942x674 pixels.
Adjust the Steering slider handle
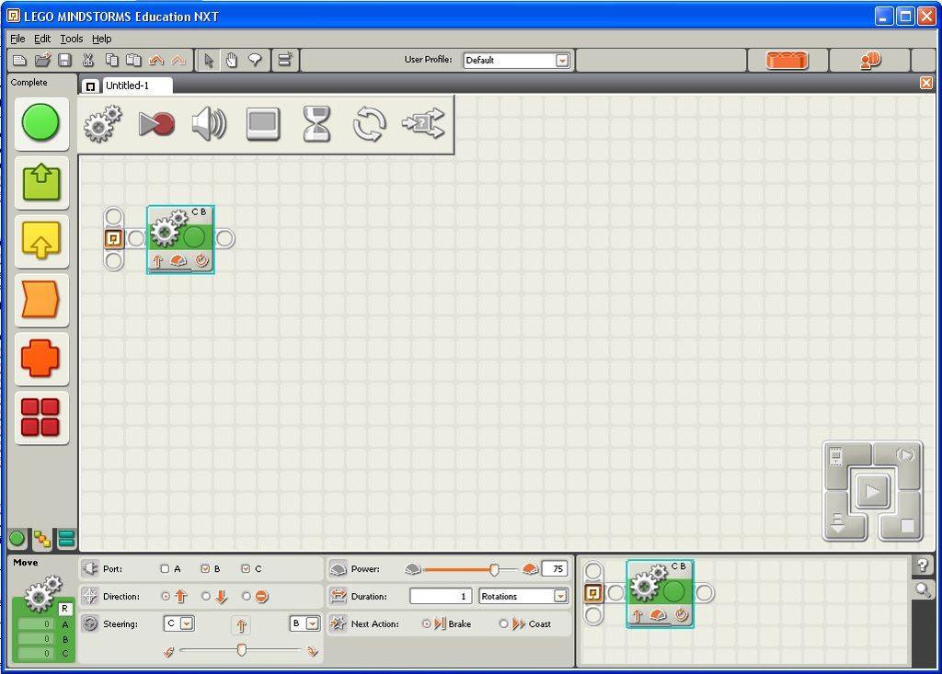[x=242, y=649]
